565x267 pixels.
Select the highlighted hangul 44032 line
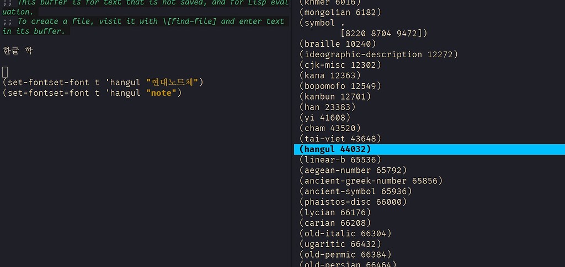click(335, 149)
